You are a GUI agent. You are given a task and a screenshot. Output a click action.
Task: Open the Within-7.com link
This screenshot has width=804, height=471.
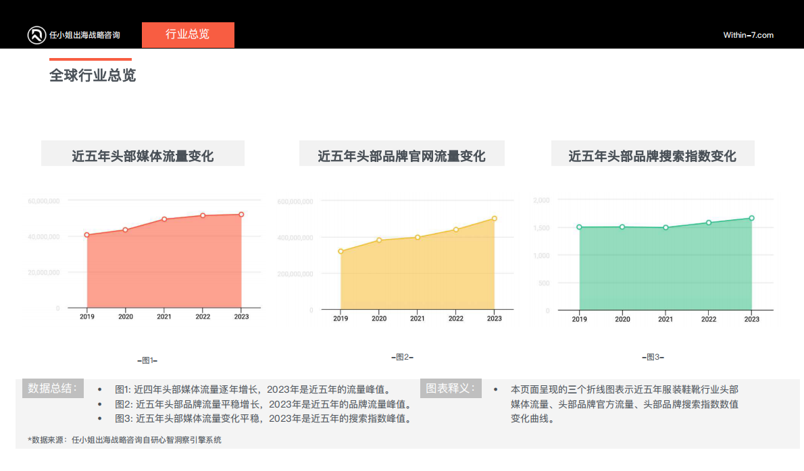tap(749, 35)
